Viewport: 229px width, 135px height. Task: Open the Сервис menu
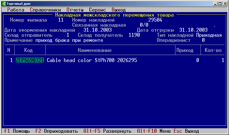tap(97, 10)
